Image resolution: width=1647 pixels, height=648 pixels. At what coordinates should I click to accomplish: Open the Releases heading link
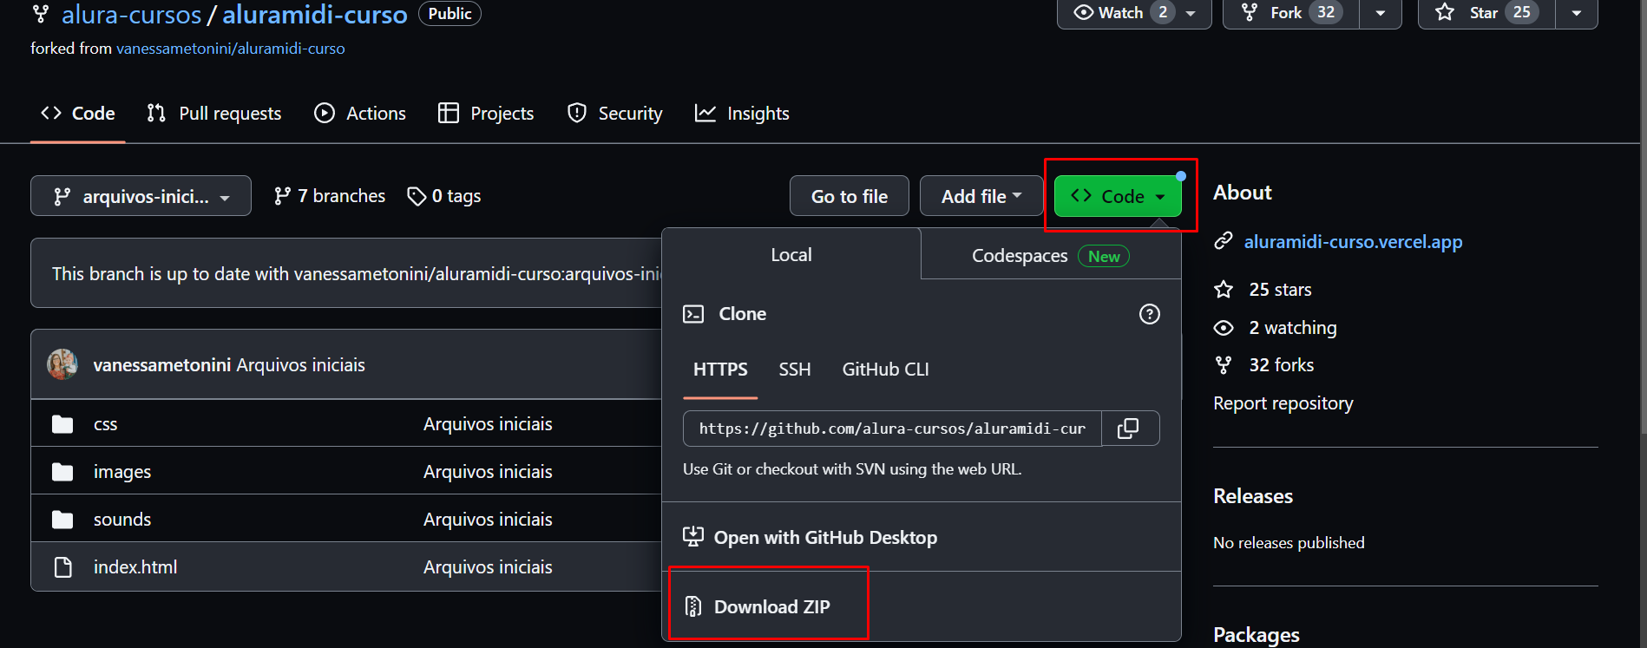click(1253, 496)
